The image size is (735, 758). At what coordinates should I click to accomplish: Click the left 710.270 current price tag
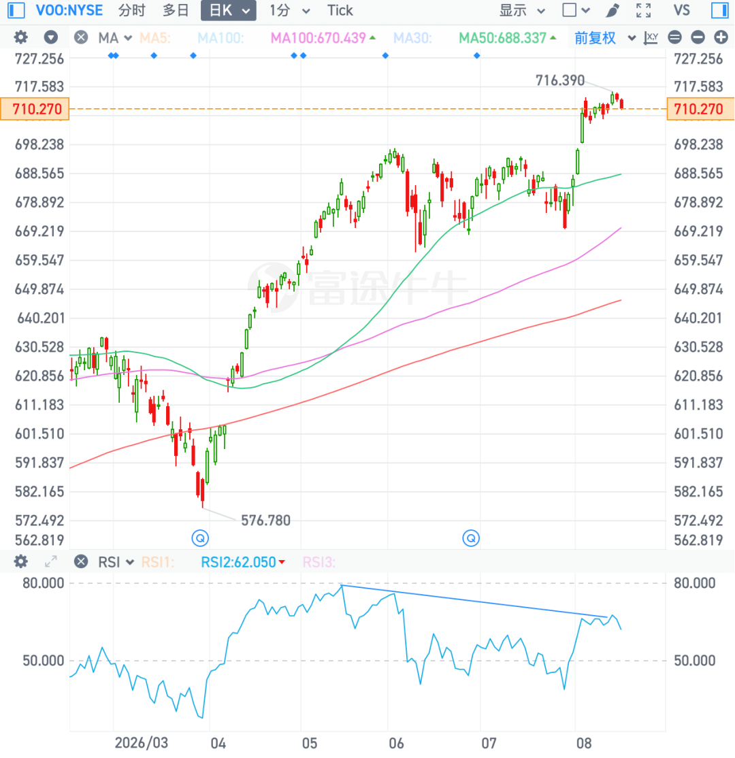pyautogui.click(x=35, y=109)
